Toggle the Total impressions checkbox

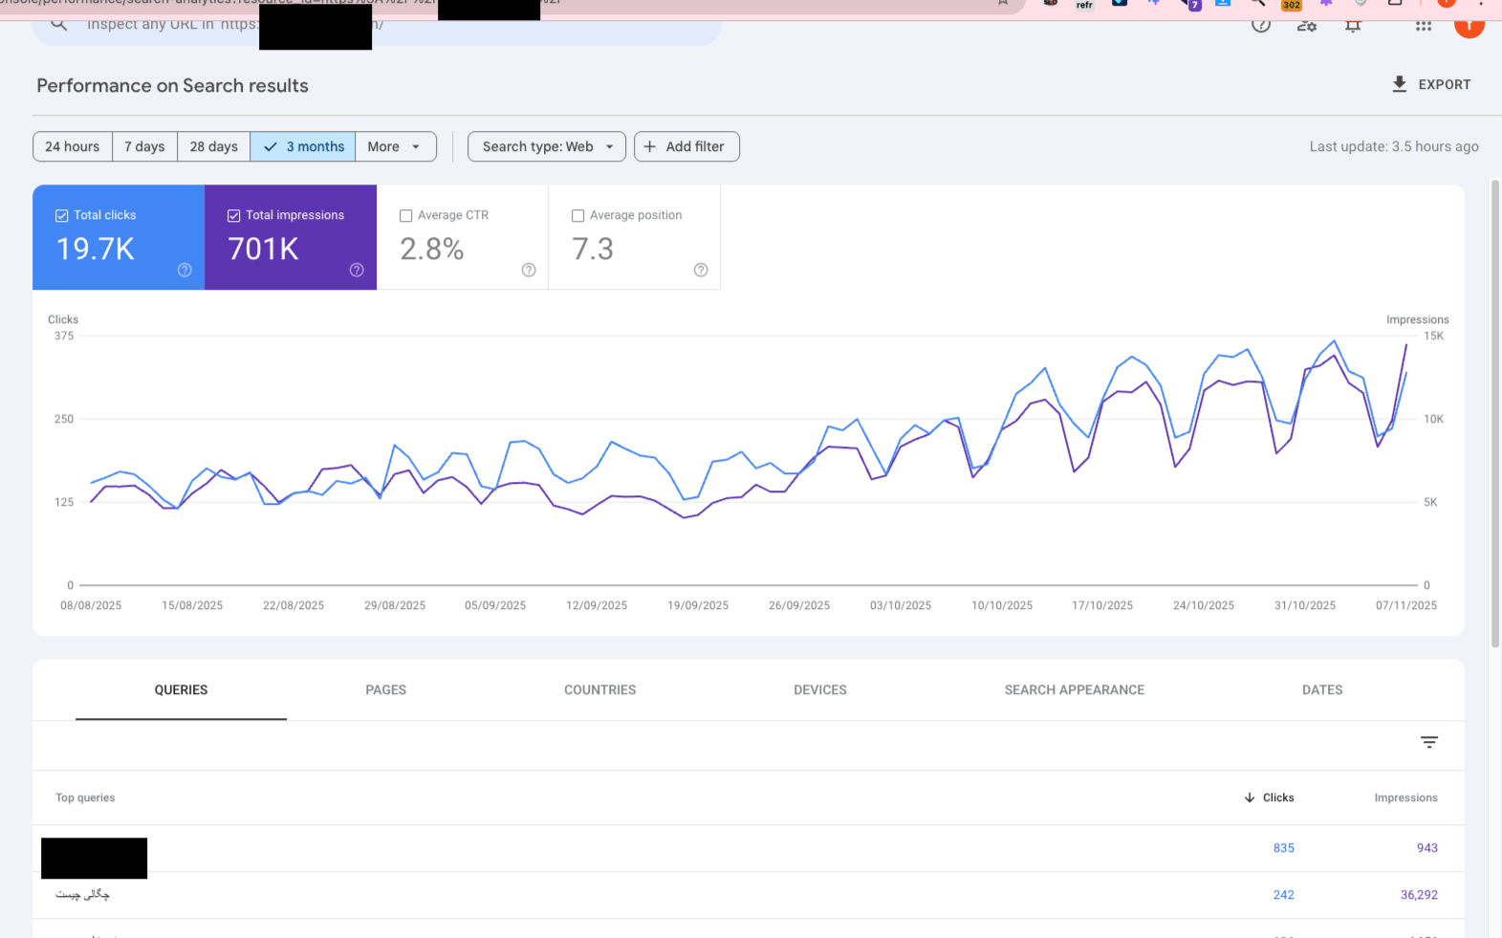pyautogui.click(x=233, y=216)
